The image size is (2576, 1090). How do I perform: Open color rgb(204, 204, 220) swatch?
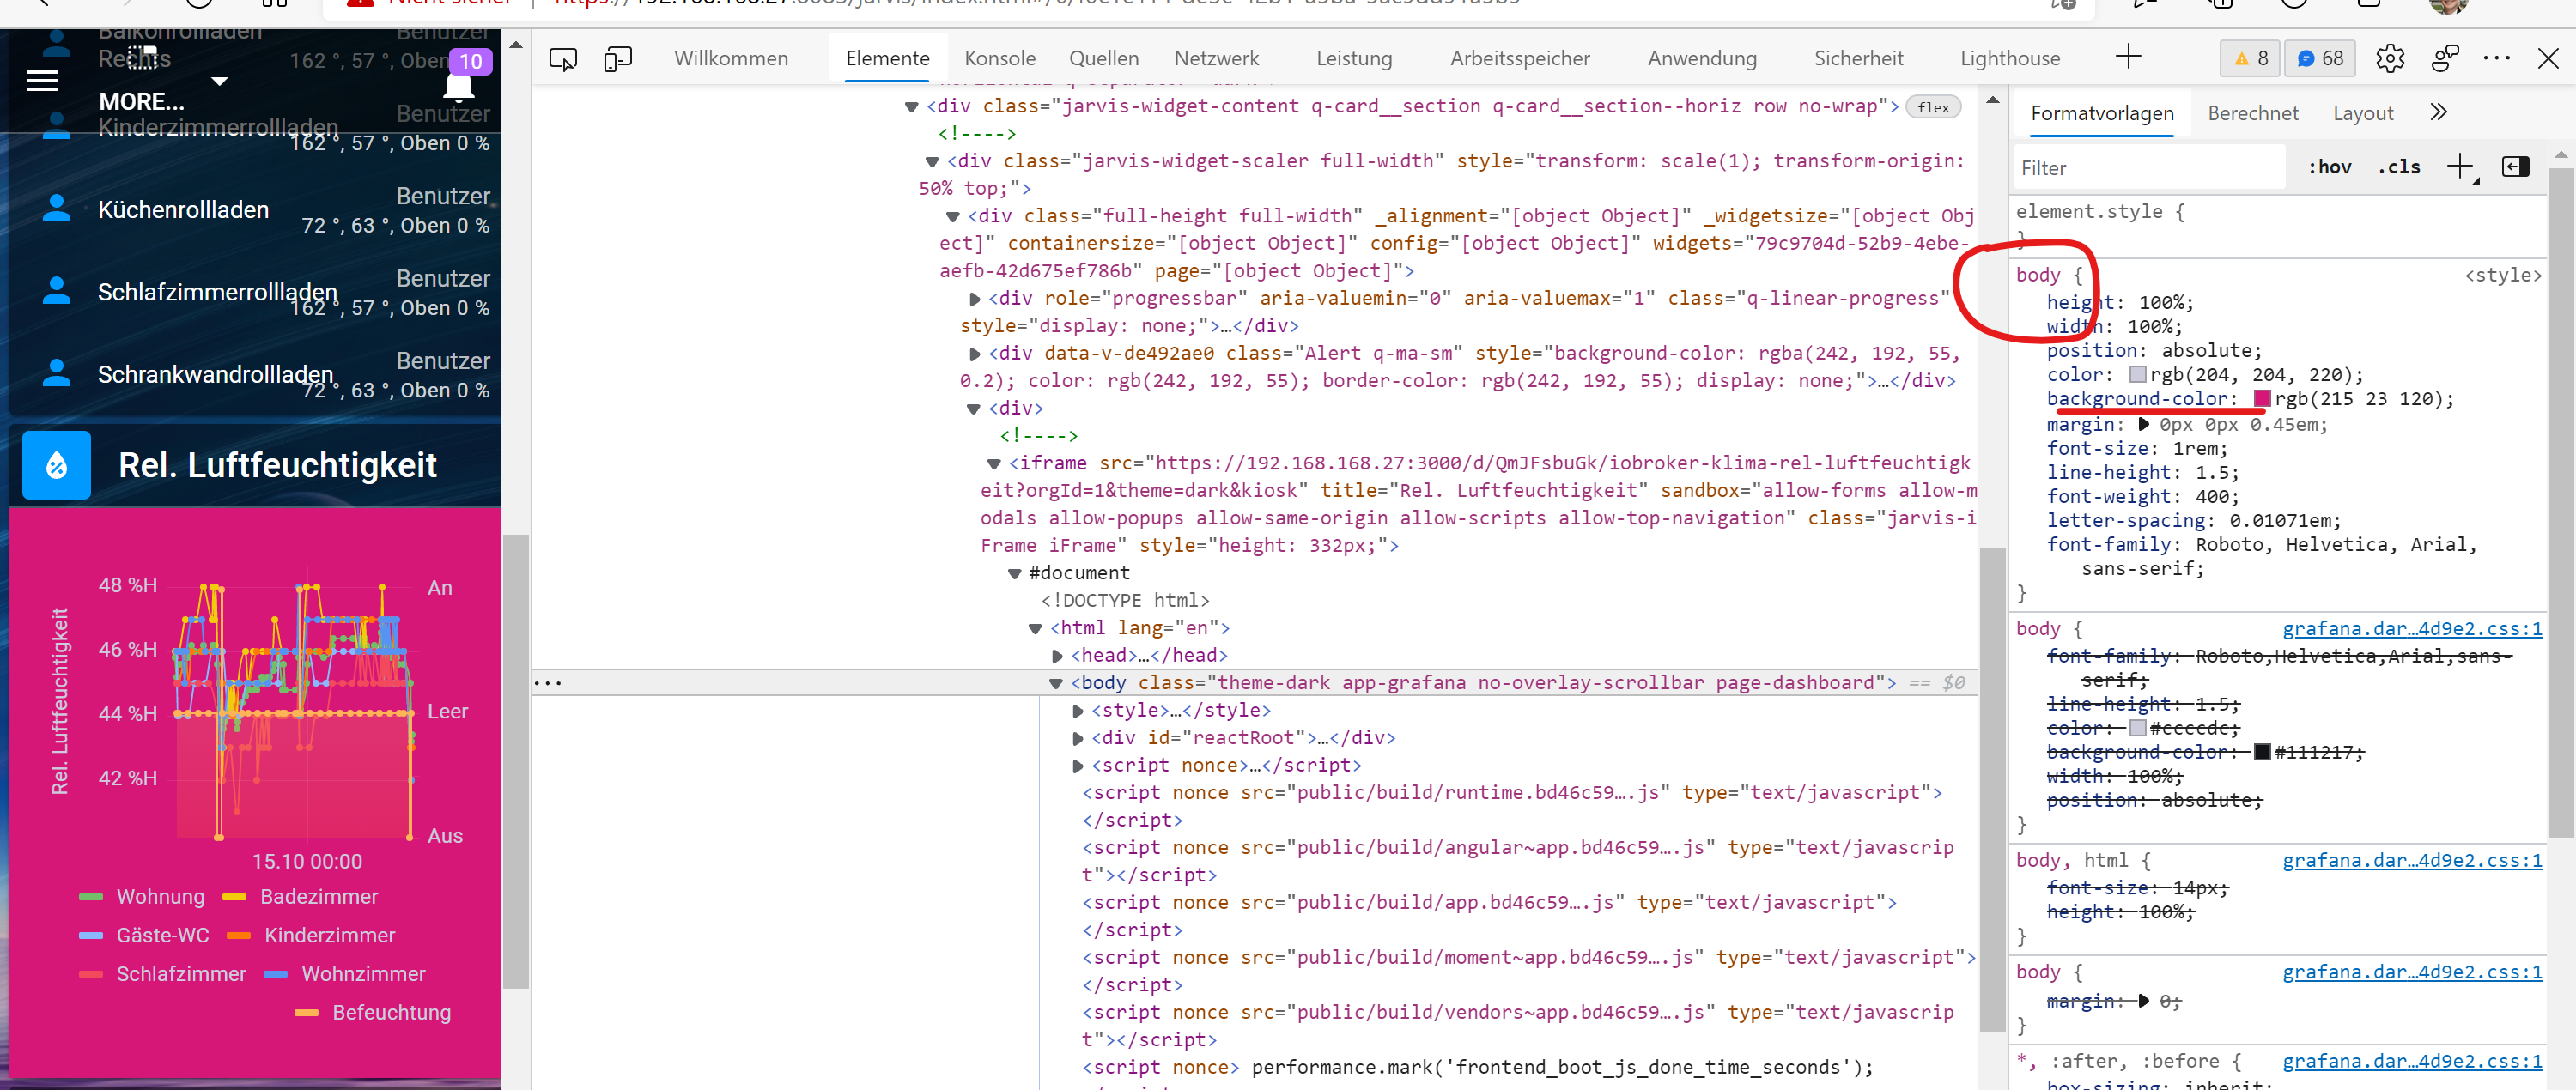(2137, 375)
